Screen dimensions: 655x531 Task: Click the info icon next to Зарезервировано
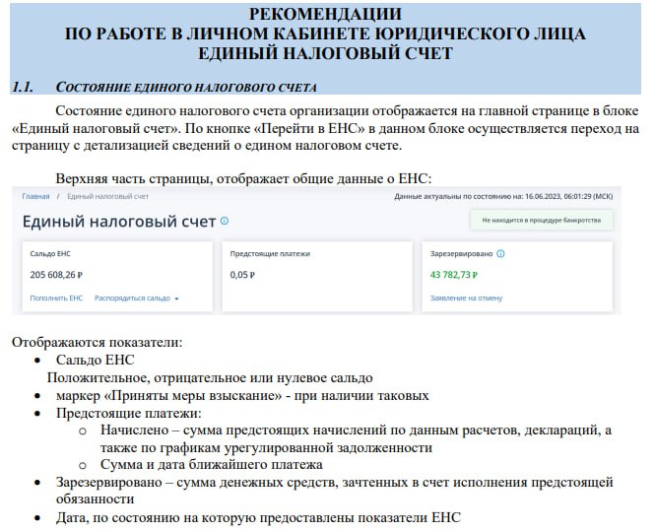pos(501,254)
